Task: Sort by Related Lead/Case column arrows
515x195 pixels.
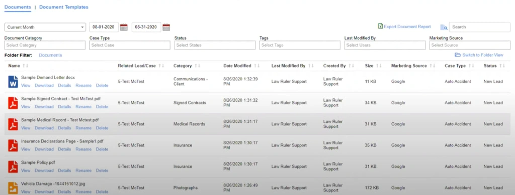Action: tap(161, 66)
